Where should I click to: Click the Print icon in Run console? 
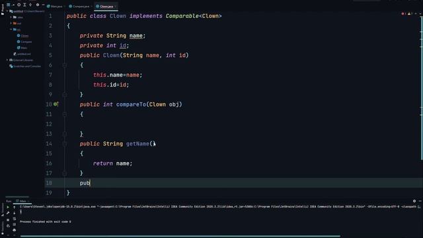coord(15,230)
